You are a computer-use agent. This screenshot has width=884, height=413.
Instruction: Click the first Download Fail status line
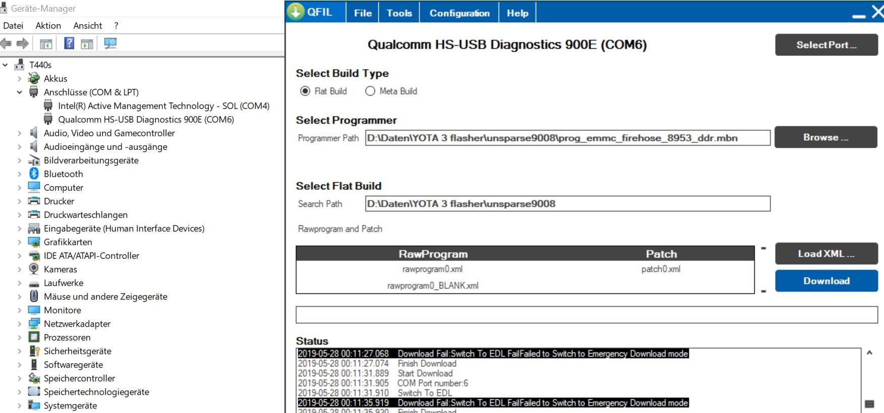pyautogui.click(x=493, y=353)
